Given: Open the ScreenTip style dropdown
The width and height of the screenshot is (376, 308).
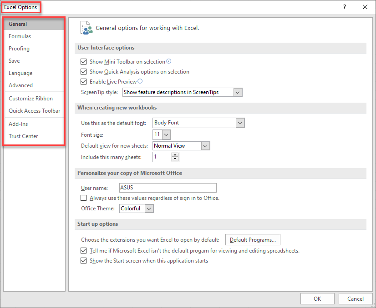Looking at the screenshot, I should (238, 92).
